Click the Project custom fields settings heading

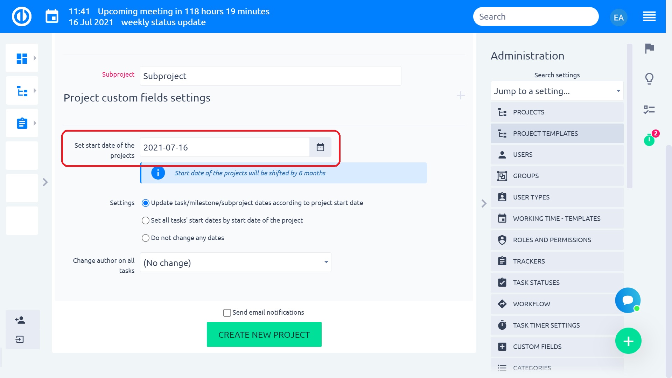click(x=137, y=98)
